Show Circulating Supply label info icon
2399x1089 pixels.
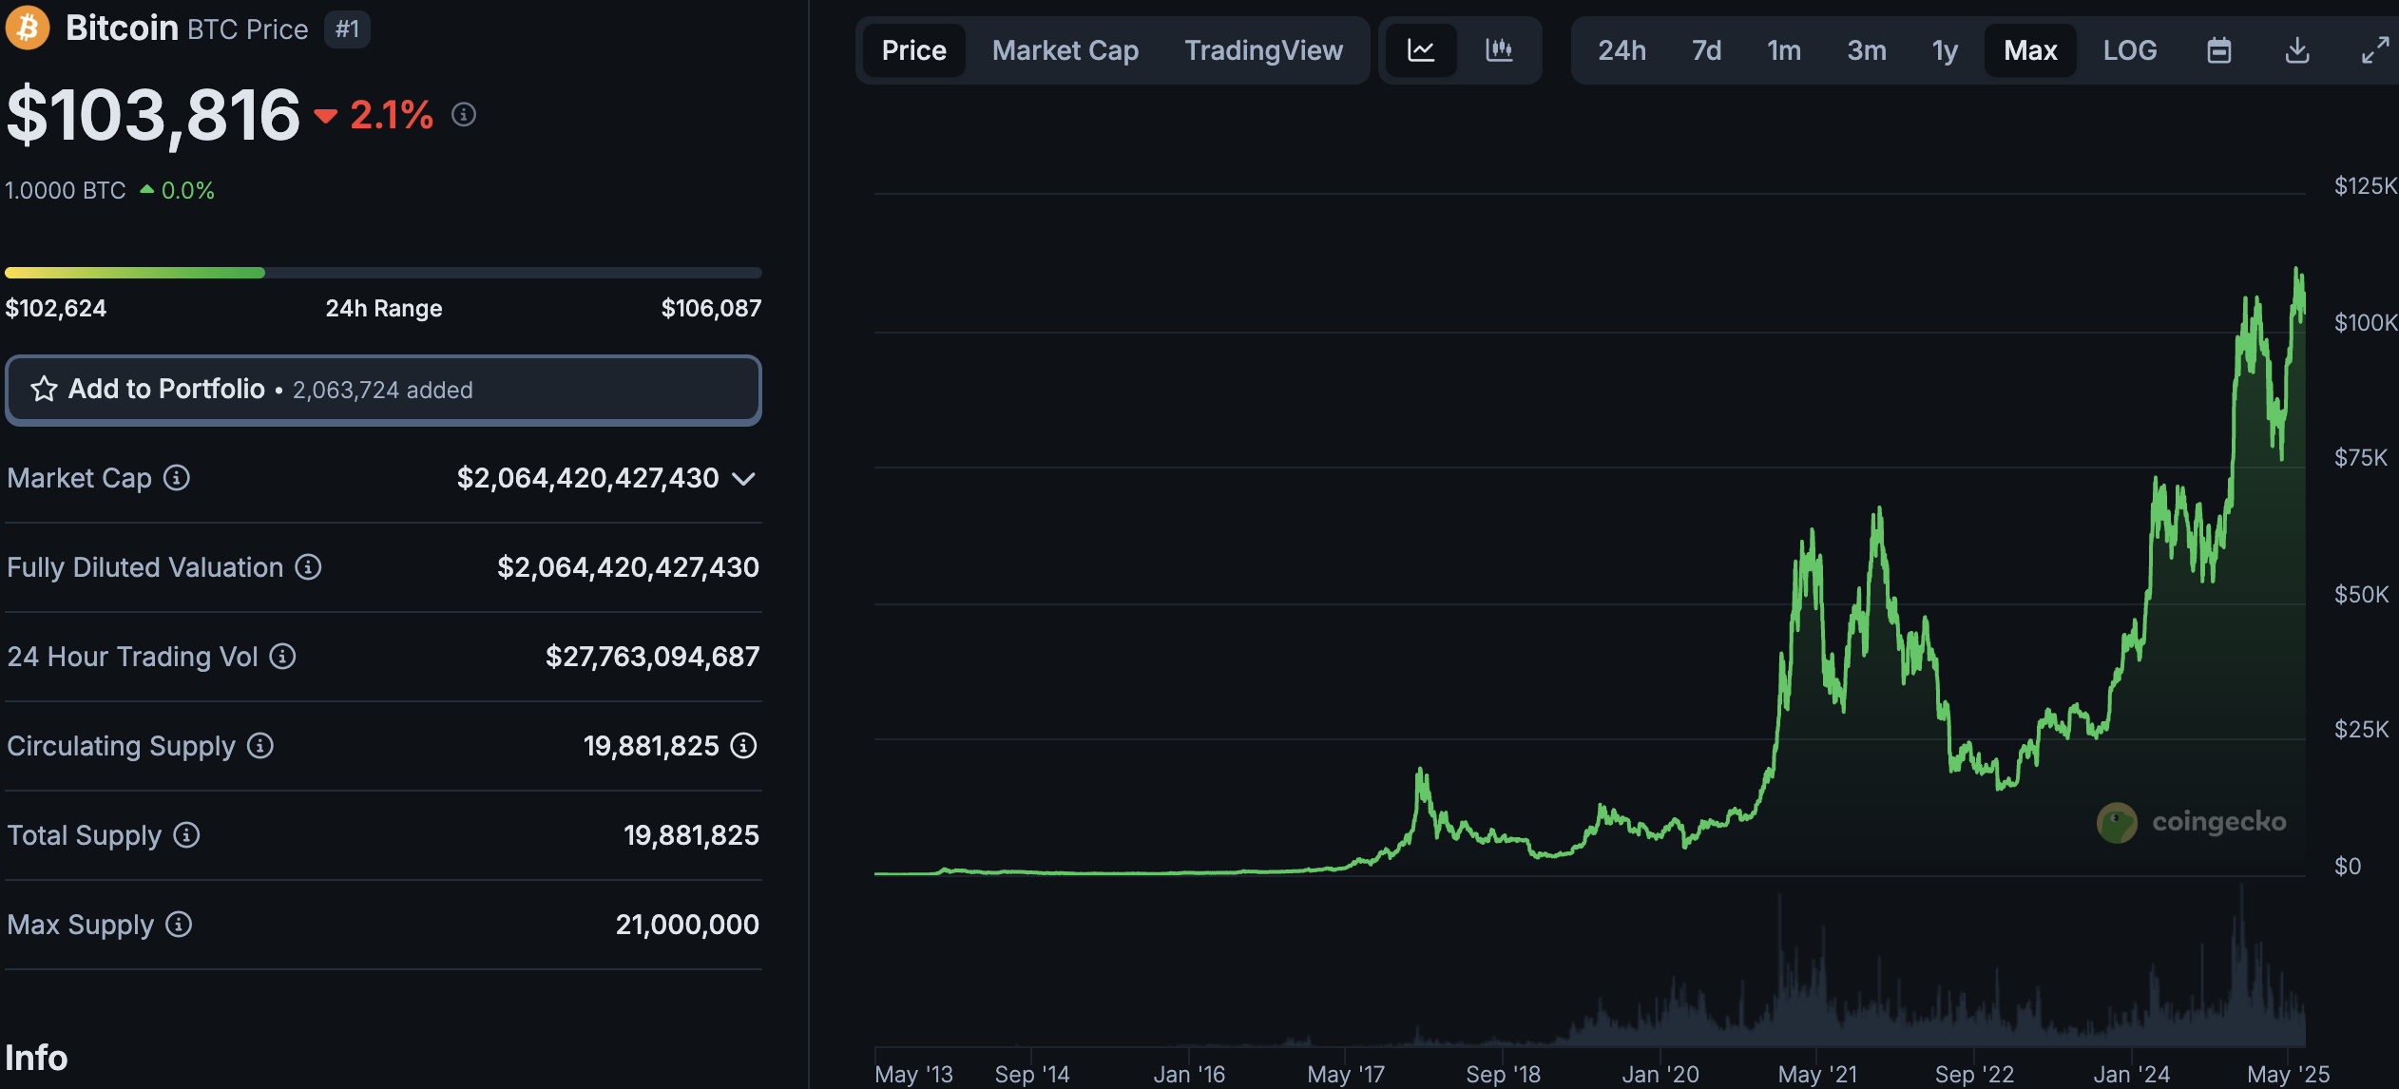260,745
